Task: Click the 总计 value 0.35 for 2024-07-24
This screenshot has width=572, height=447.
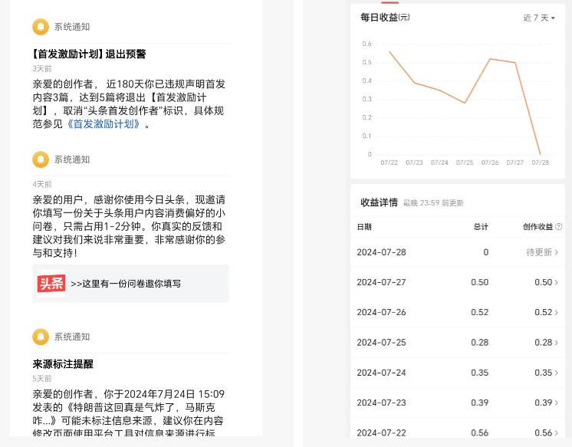Action: pos(479,373)
